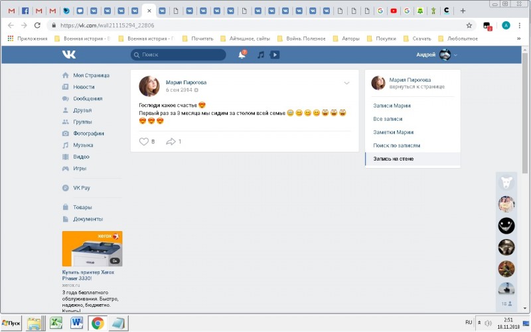This screenshot has width=531, height=332.
Task: Click the Поиск search field
Action: click(x=183, y=54)
